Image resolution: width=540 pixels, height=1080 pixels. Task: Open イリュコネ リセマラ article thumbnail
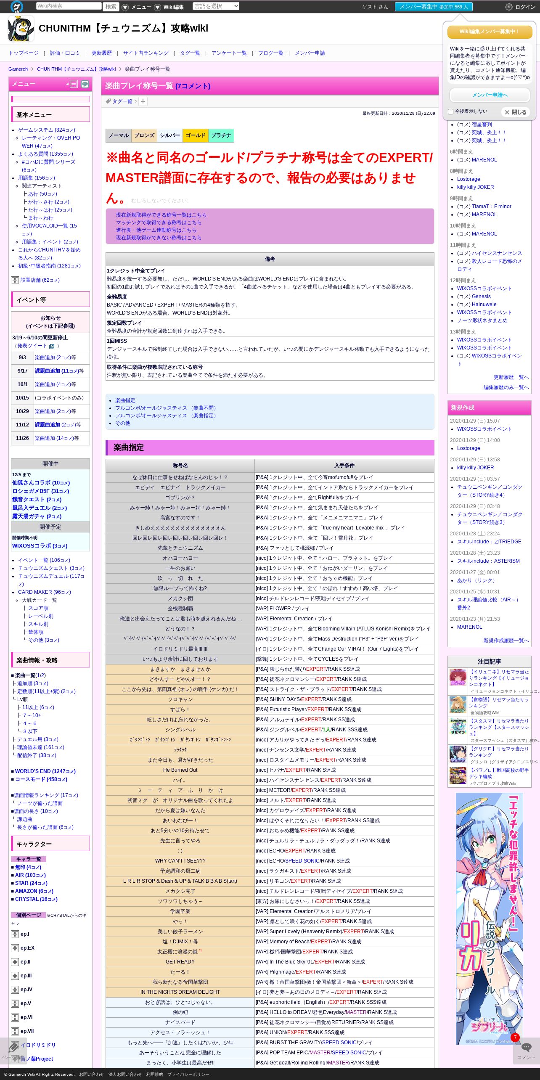click(458, 677)
